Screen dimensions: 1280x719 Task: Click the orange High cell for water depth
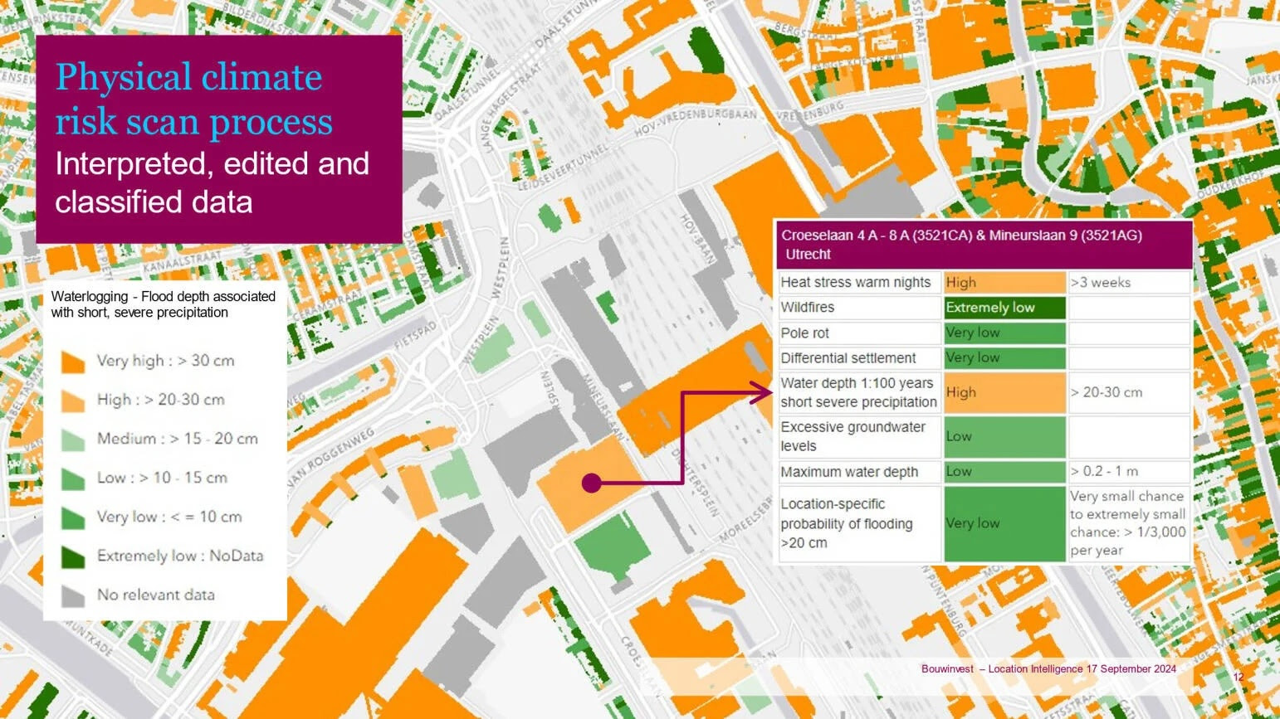coord(1004,393)
